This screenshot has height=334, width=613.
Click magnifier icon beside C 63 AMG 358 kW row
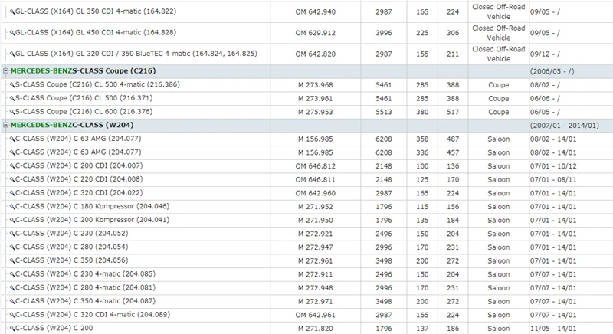pyautogui.click(x=12, y=139)
